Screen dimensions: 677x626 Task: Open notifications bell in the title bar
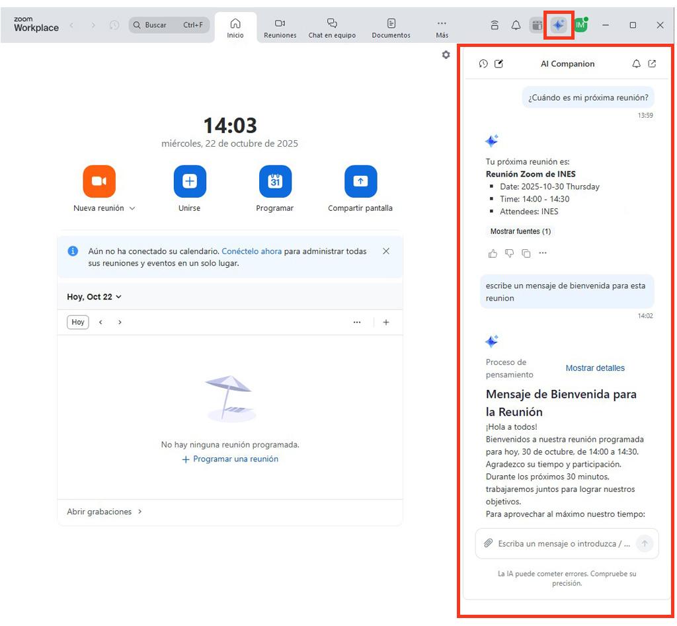tap(516, 25)
